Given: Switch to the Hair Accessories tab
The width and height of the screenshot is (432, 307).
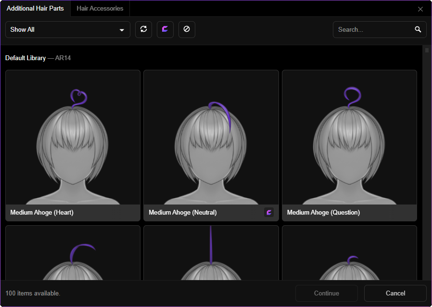Looking at the screenshot, I should pos(100,9).
